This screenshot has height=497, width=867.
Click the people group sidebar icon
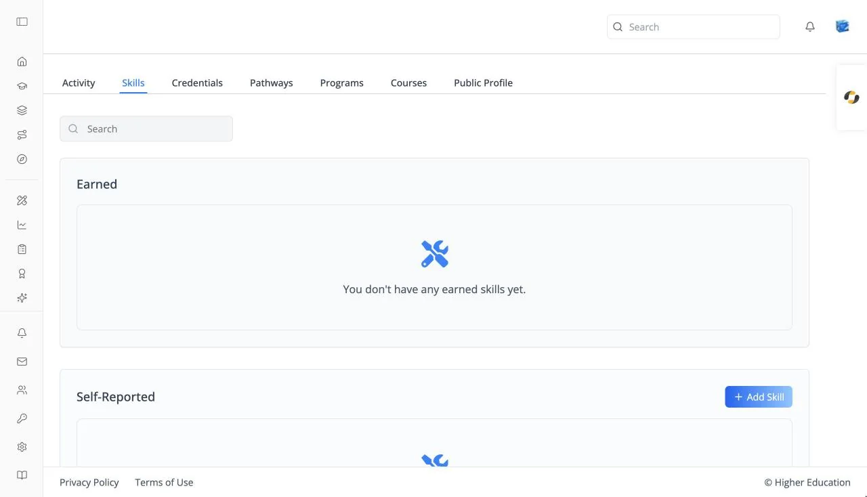click(x=22, y=390)
